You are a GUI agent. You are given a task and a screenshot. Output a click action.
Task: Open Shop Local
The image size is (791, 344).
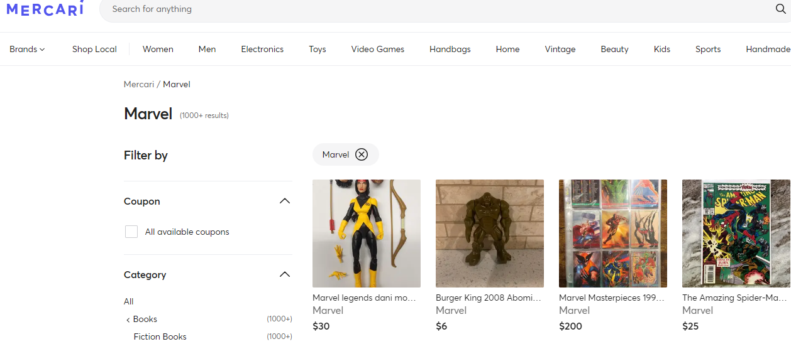(94, 49)
